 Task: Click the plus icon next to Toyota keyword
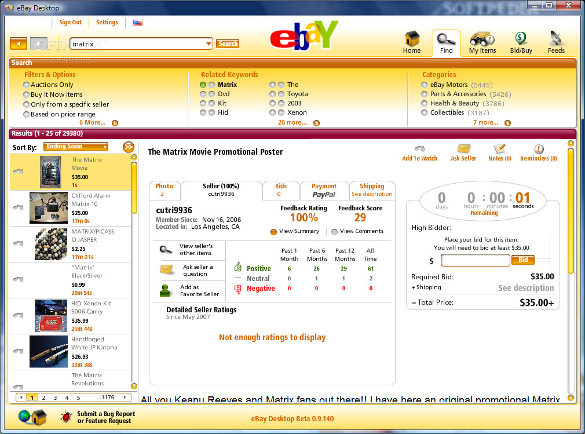click(272, 94)
